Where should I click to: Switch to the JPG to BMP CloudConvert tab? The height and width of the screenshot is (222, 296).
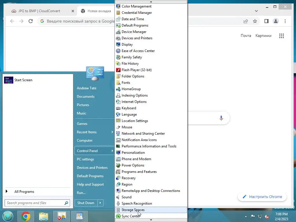[x=39, y=11]
